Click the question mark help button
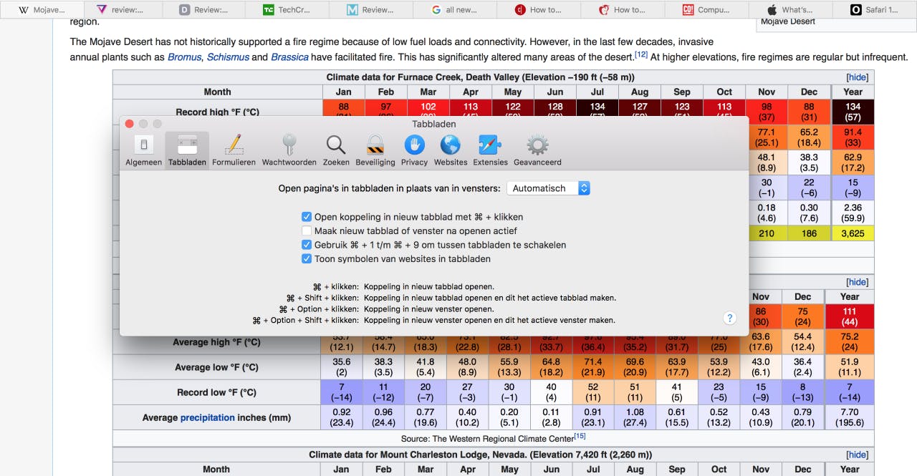The image size is (917, 476). coord(729,319)
